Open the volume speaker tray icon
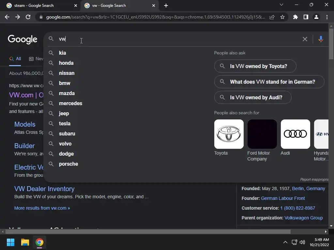 pyautogui.click(x=302, y=242)
